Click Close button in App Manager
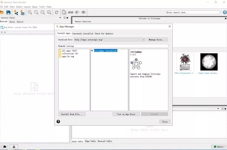This screenshot has width=227, height=150. [x=165, y=122]
